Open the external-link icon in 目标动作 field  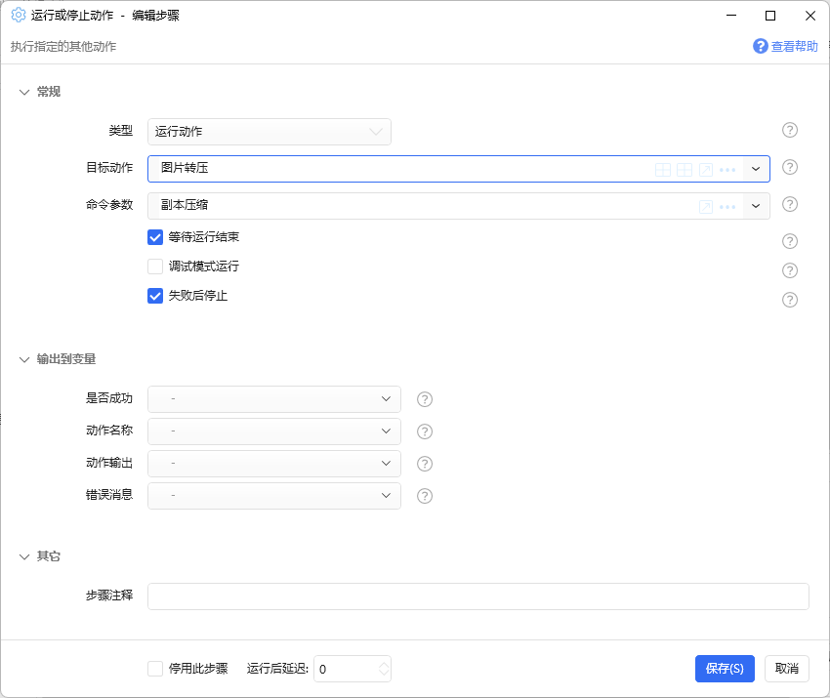pos(706,169)
